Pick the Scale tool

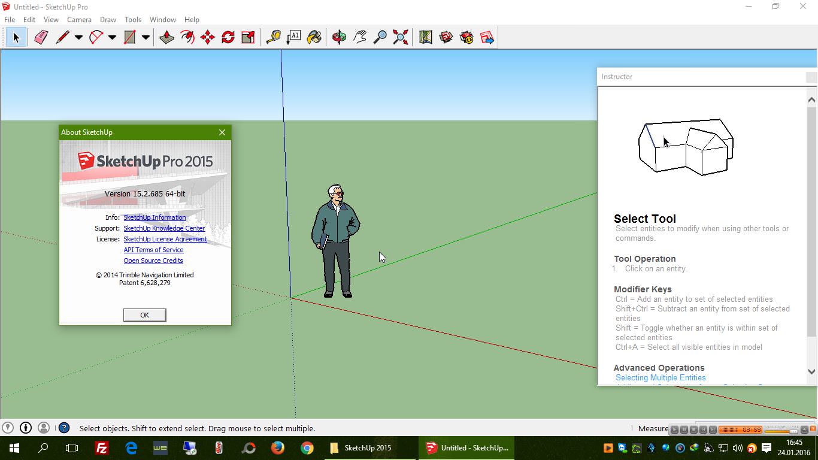[x=248, y=37]
